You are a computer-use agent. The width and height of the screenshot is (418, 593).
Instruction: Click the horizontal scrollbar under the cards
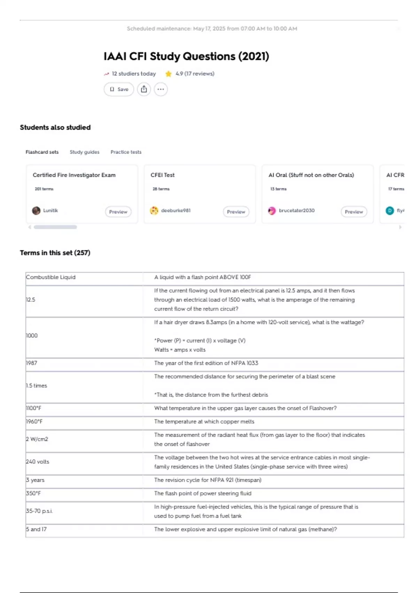[55, 227]
